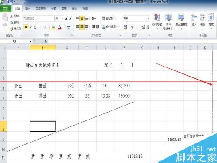The image size is (217, 163).
Task: Open the font size 16 dropdown
Action: [x=62, y=18]
